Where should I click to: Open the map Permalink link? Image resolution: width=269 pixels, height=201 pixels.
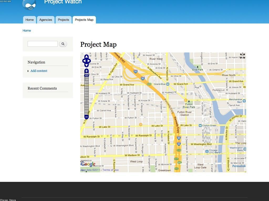pyautogui.click(x=239, y=166)
